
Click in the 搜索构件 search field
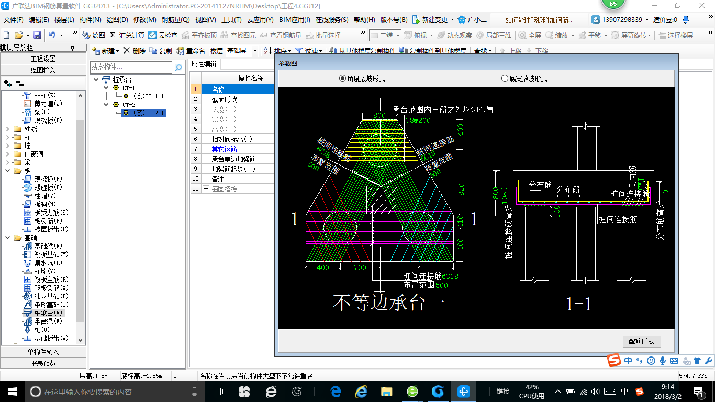pos(131,68)
